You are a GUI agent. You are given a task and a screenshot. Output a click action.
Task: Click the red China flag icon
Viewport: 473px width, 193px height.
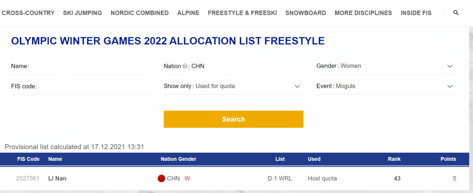point(161,178)
